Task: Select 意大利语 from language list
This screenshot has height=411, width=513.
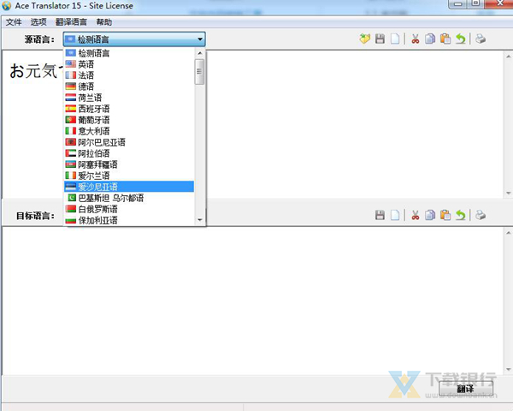Action: coord(129,131)
